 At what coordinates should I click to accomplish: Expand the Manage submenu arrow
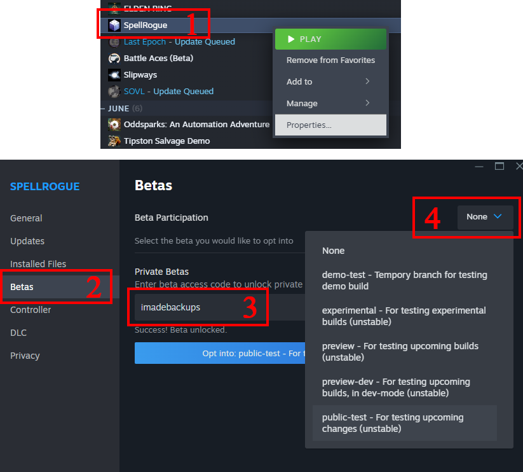[x=367, y=103]
